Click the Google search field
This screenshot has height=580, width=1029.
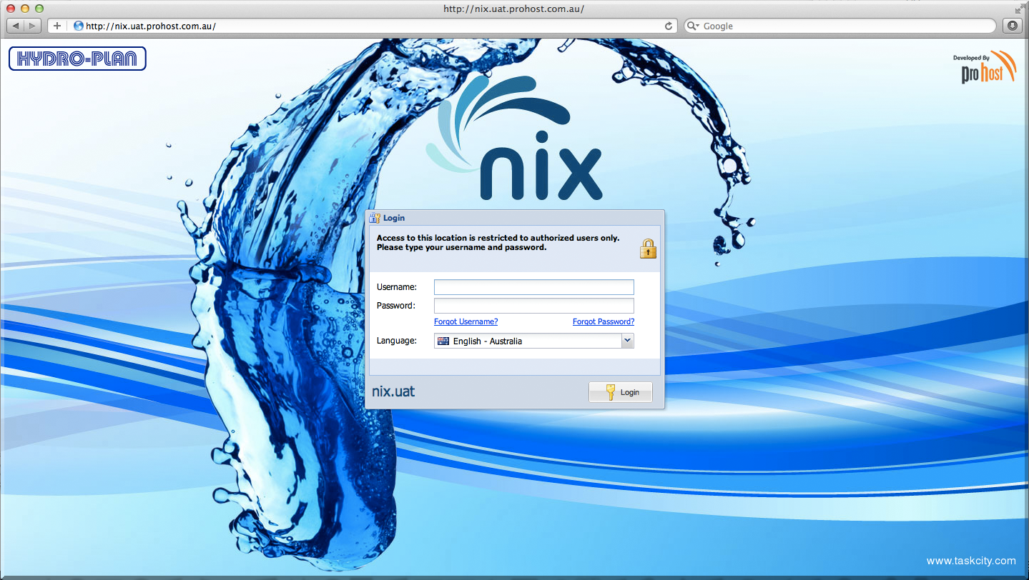click(844, 26)
